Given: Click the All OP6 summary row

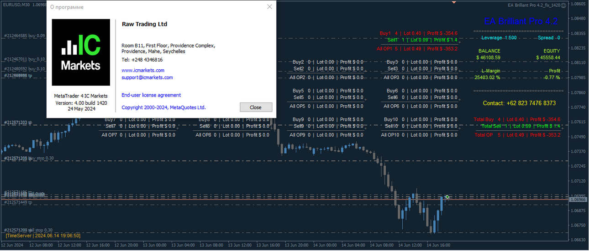Looking at the screenshot, I should click(x=421, y=106).
